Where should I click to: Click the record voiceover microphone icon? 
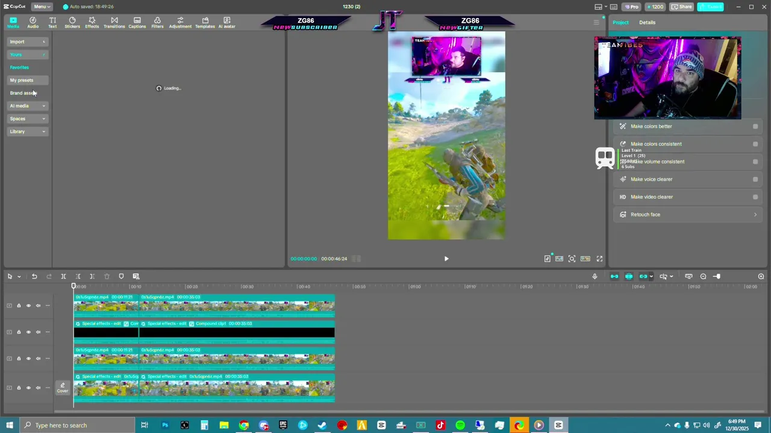tap(595, 276)
